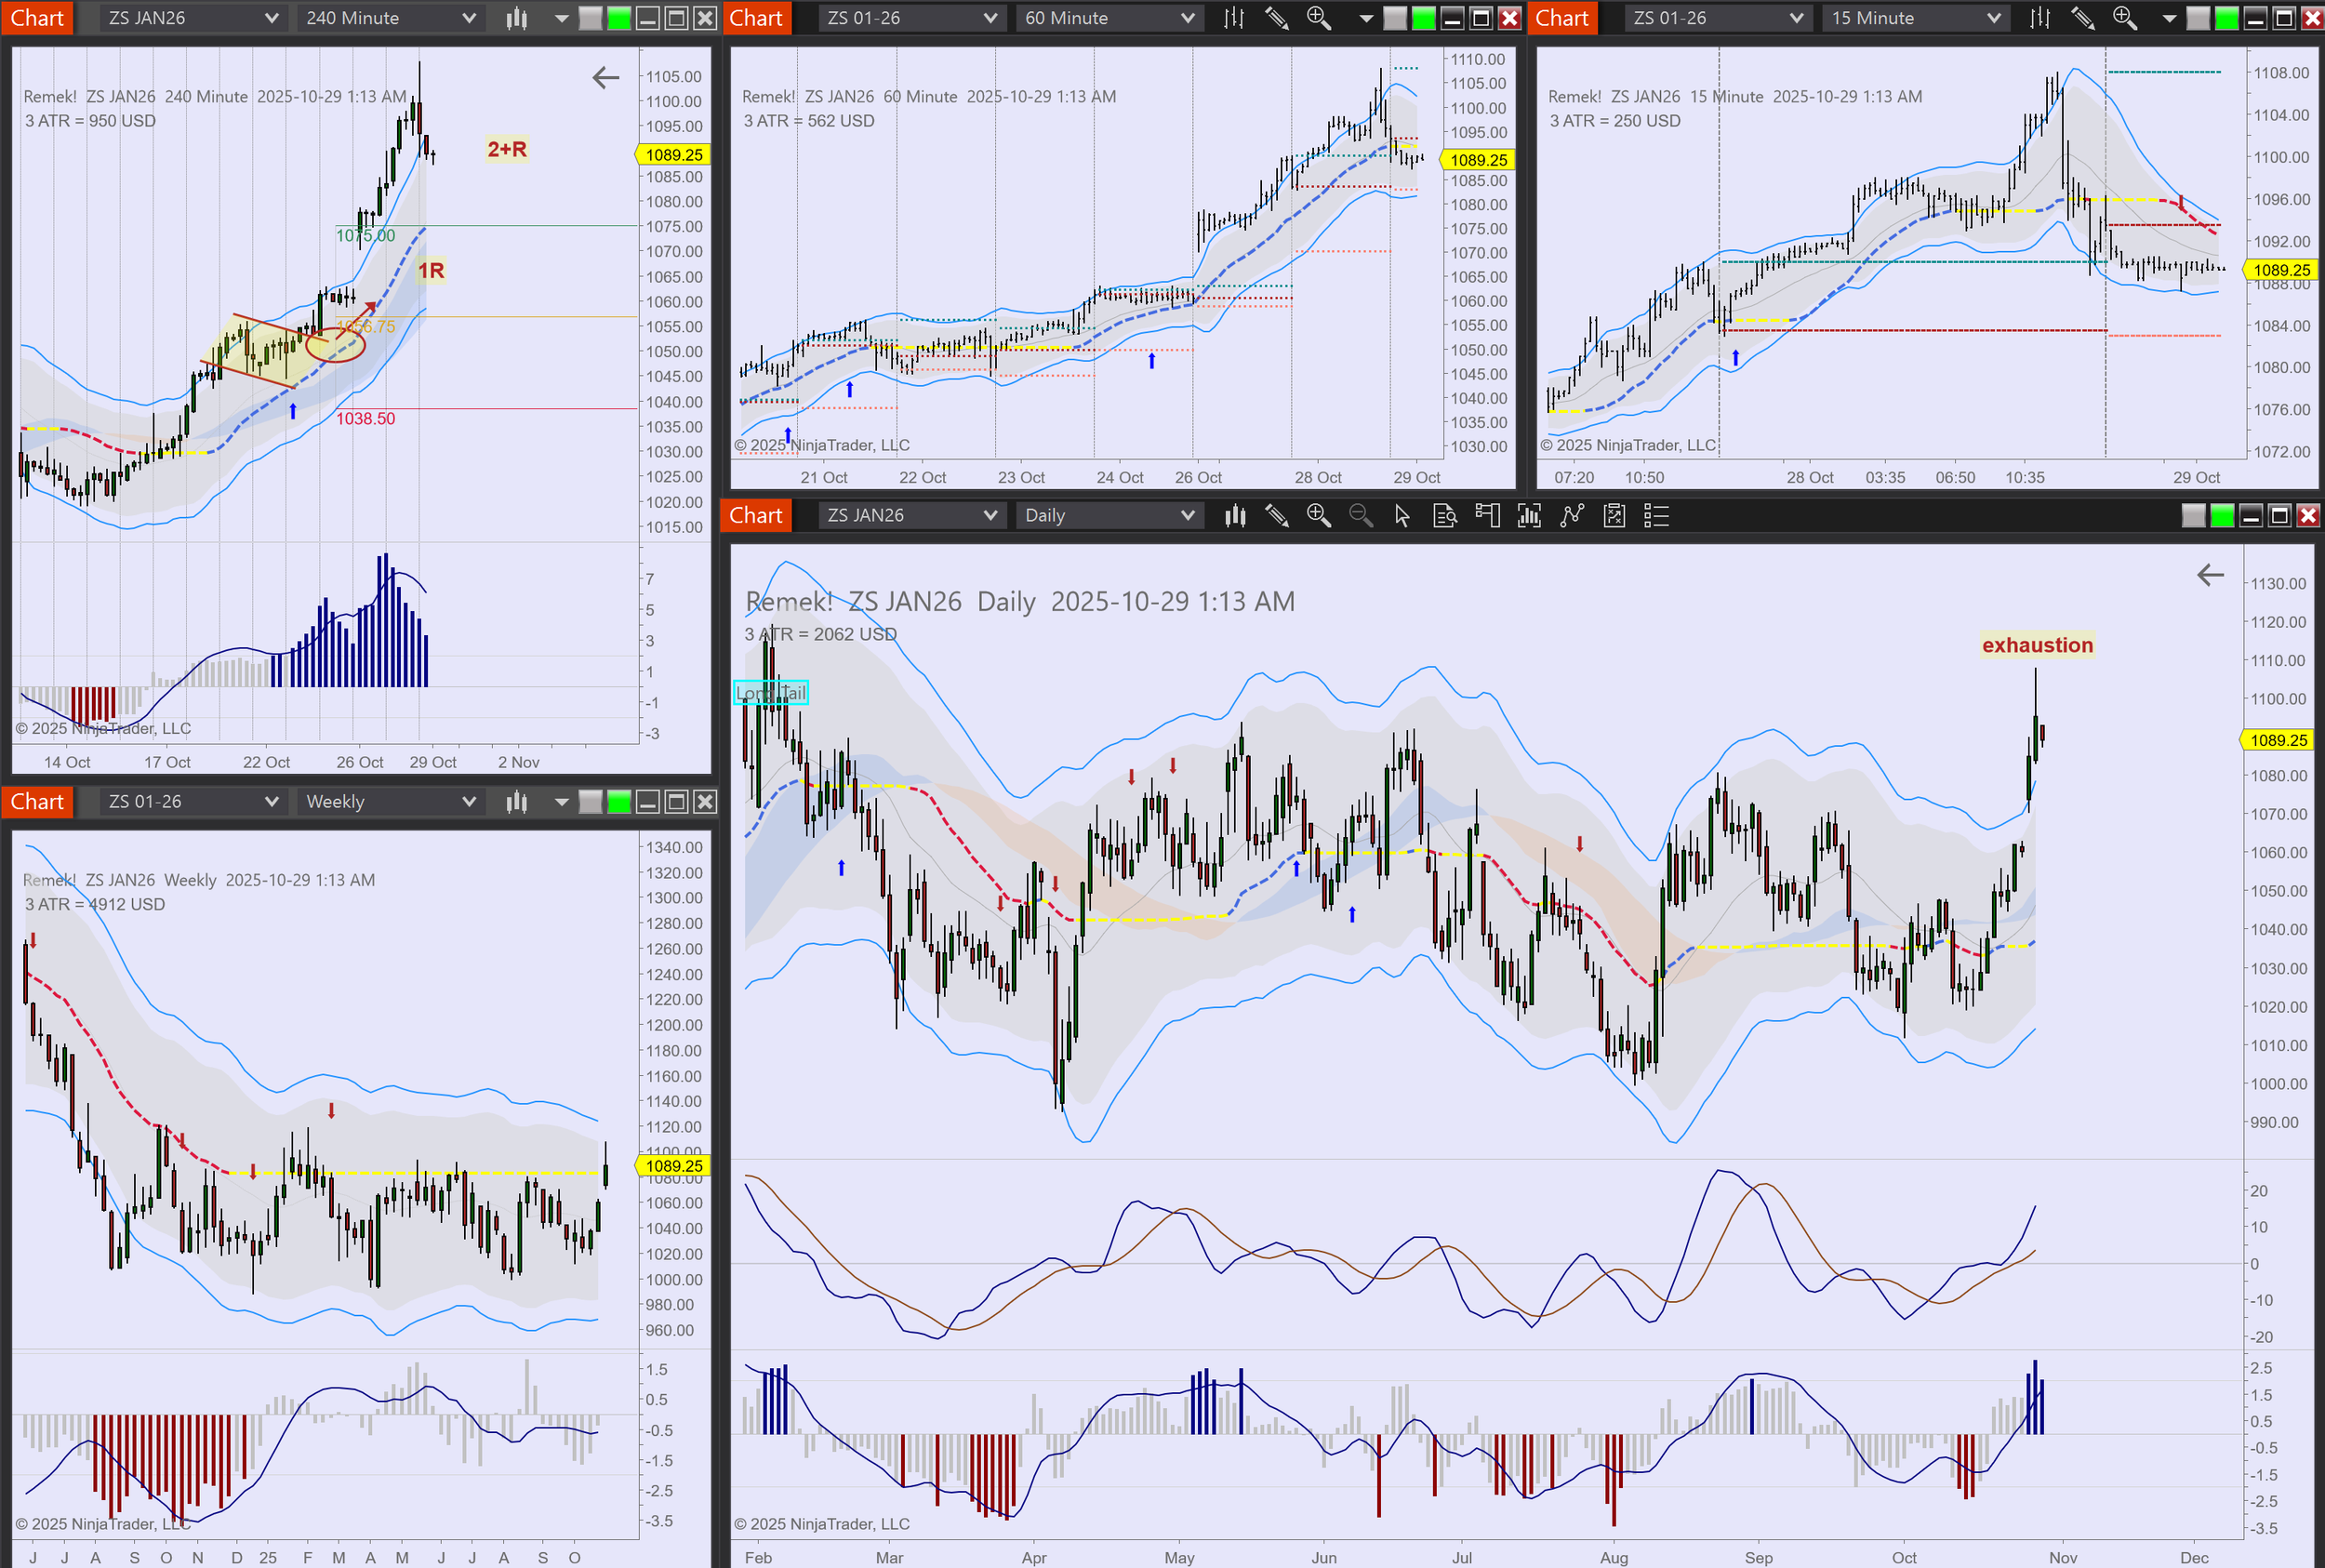Click gray interval link swatch in 240 Minute chart
The image size is (2325, 1568).
click(x=591, y=18)
